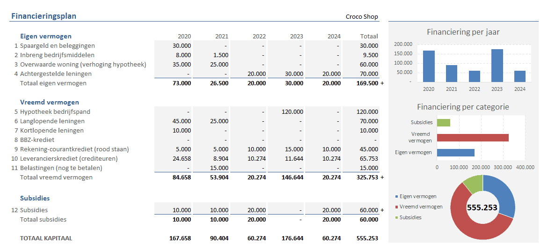
Task: Select the BBZ-krediet row label
Action: pyautogui.click(x=37, y=140)
